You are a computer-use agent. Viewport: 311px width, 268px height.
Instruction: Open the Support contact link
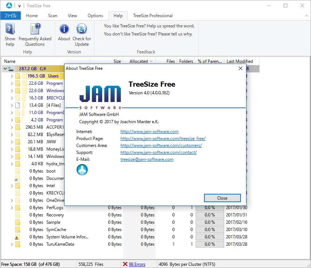[158, 152]
